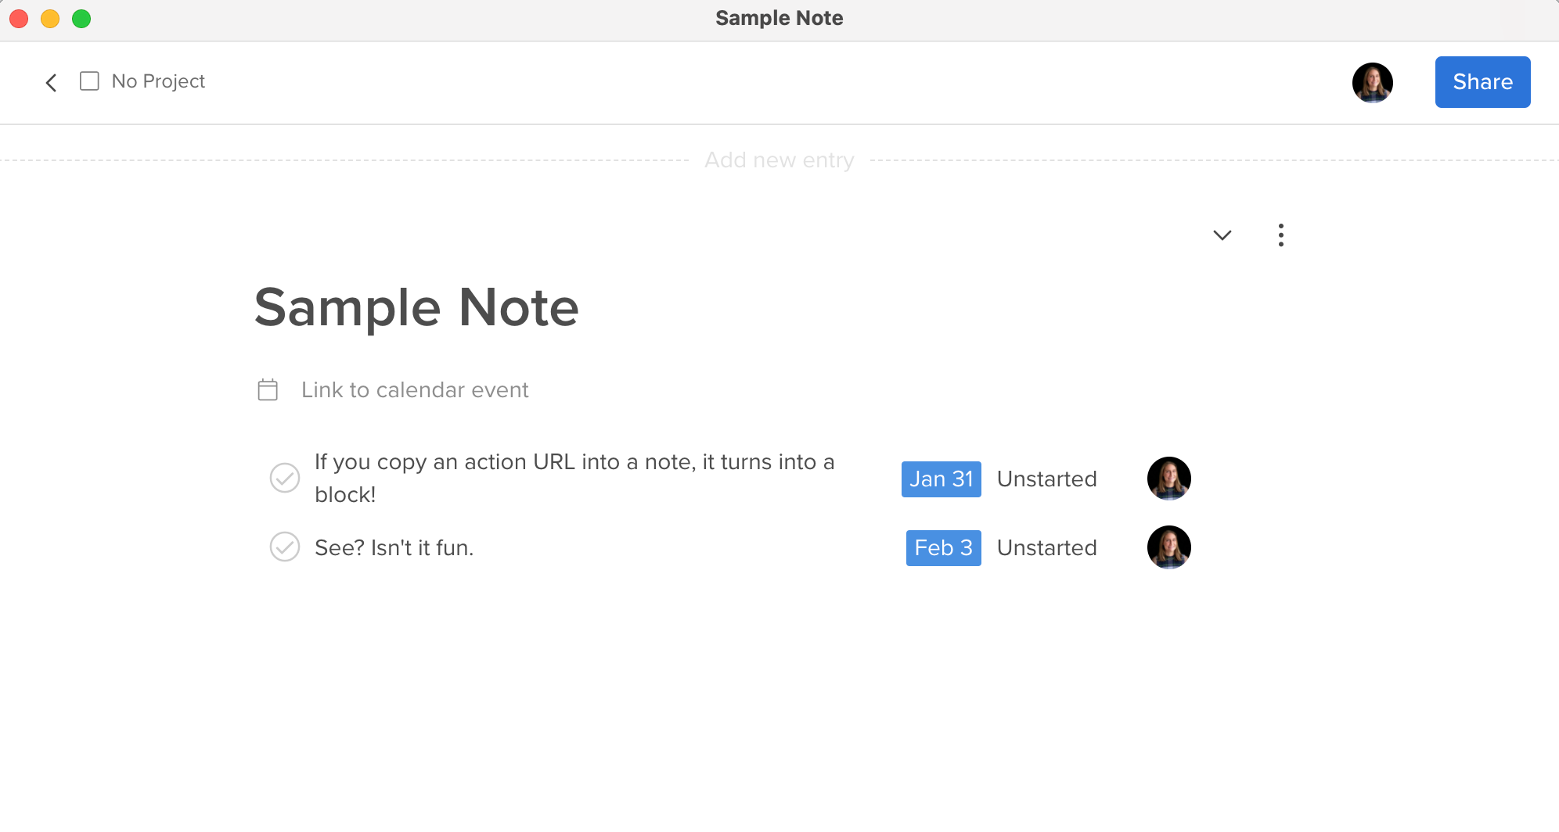Open Unstarted status of Feb 3 action
This screenshot has width=1559, height=832.
1046,547
